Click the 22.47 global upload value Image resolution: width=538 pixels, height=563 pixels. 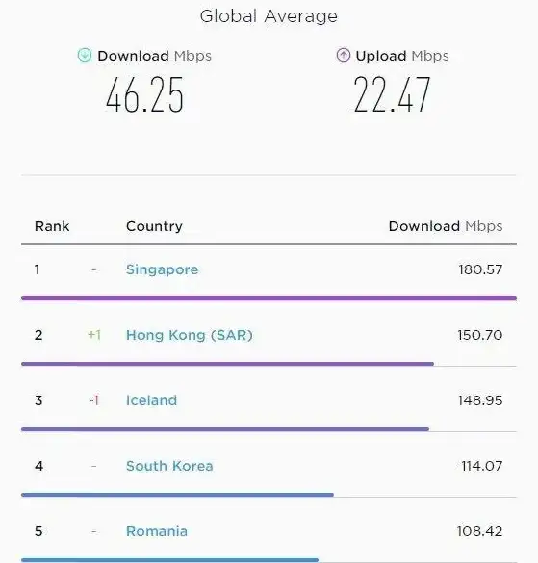point(392,95)
